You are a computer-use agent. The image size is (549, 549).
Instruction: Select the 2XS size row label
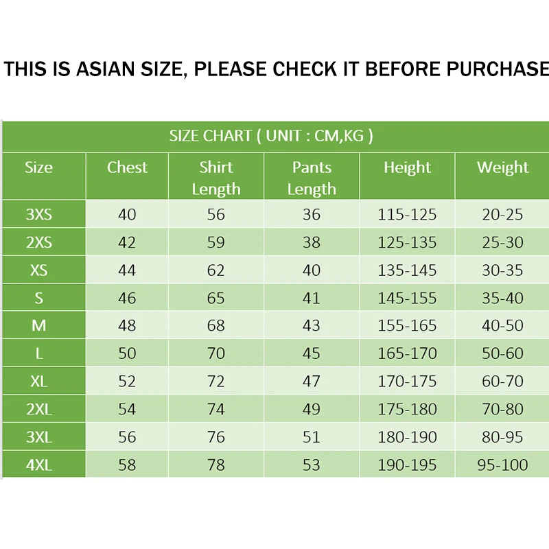[x=38, y=242]
